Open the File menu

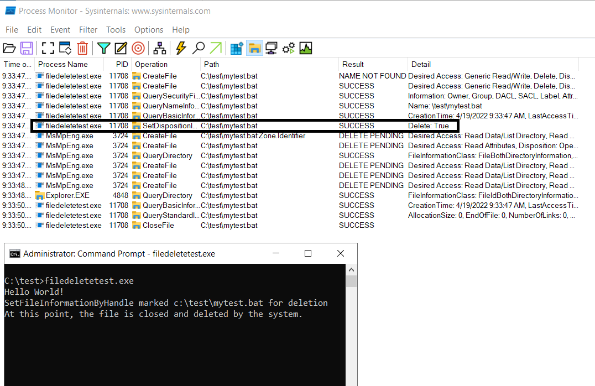point(12,30)
